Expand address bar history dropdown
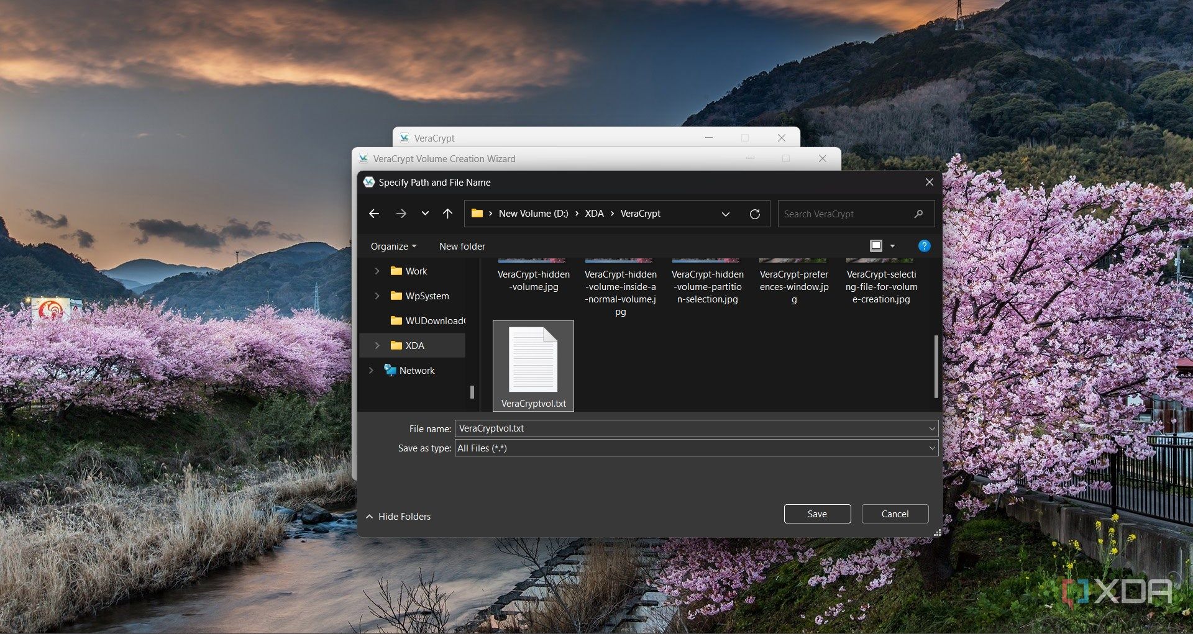This screenshot has width=1193, height=634. click(725, 214)
